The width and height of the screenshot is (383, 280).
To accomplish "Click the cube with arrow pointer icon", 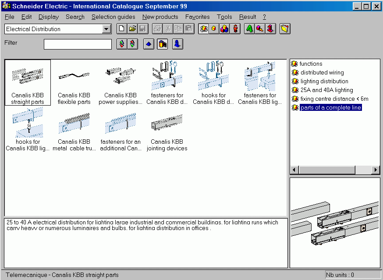I will (260, 29).
